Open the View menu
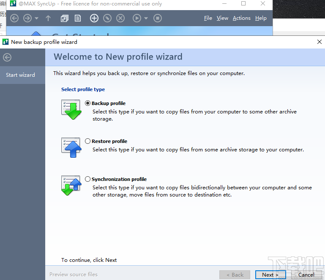 tap(222, 18)
